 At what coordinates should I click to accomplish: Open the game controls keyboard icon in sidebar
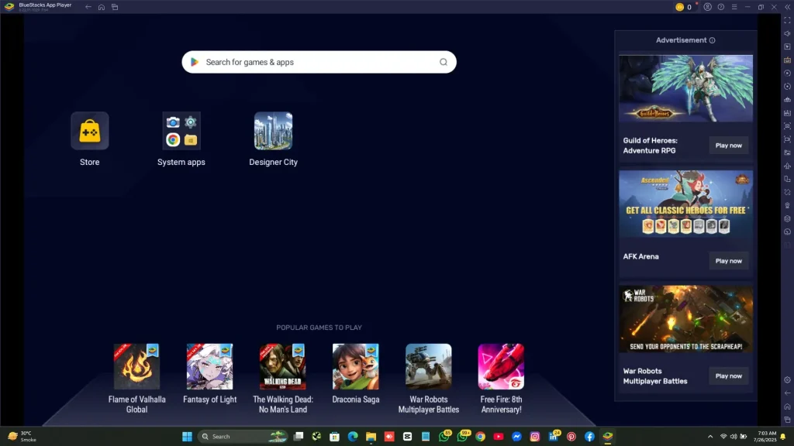click(788, 60)
